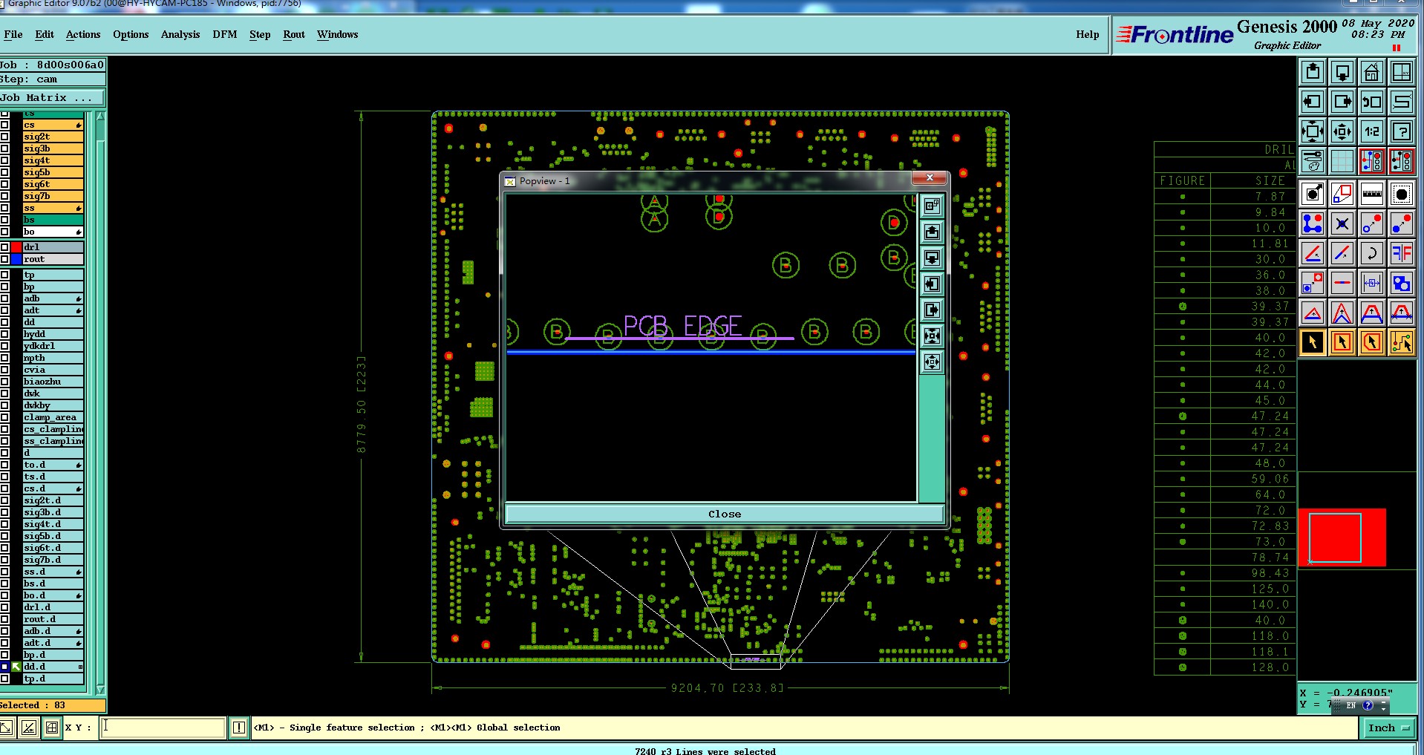This screenshot has height=755, width=1424.
Task: Open the Rout menu
Action: tap(294, 34)
